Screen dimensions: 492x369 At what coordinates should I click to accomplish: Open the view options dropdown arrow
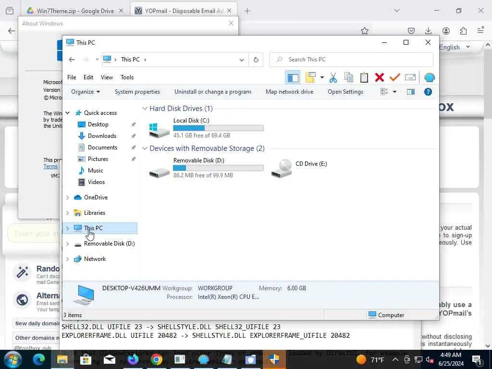pyautogui.click(x=394, y=92)
